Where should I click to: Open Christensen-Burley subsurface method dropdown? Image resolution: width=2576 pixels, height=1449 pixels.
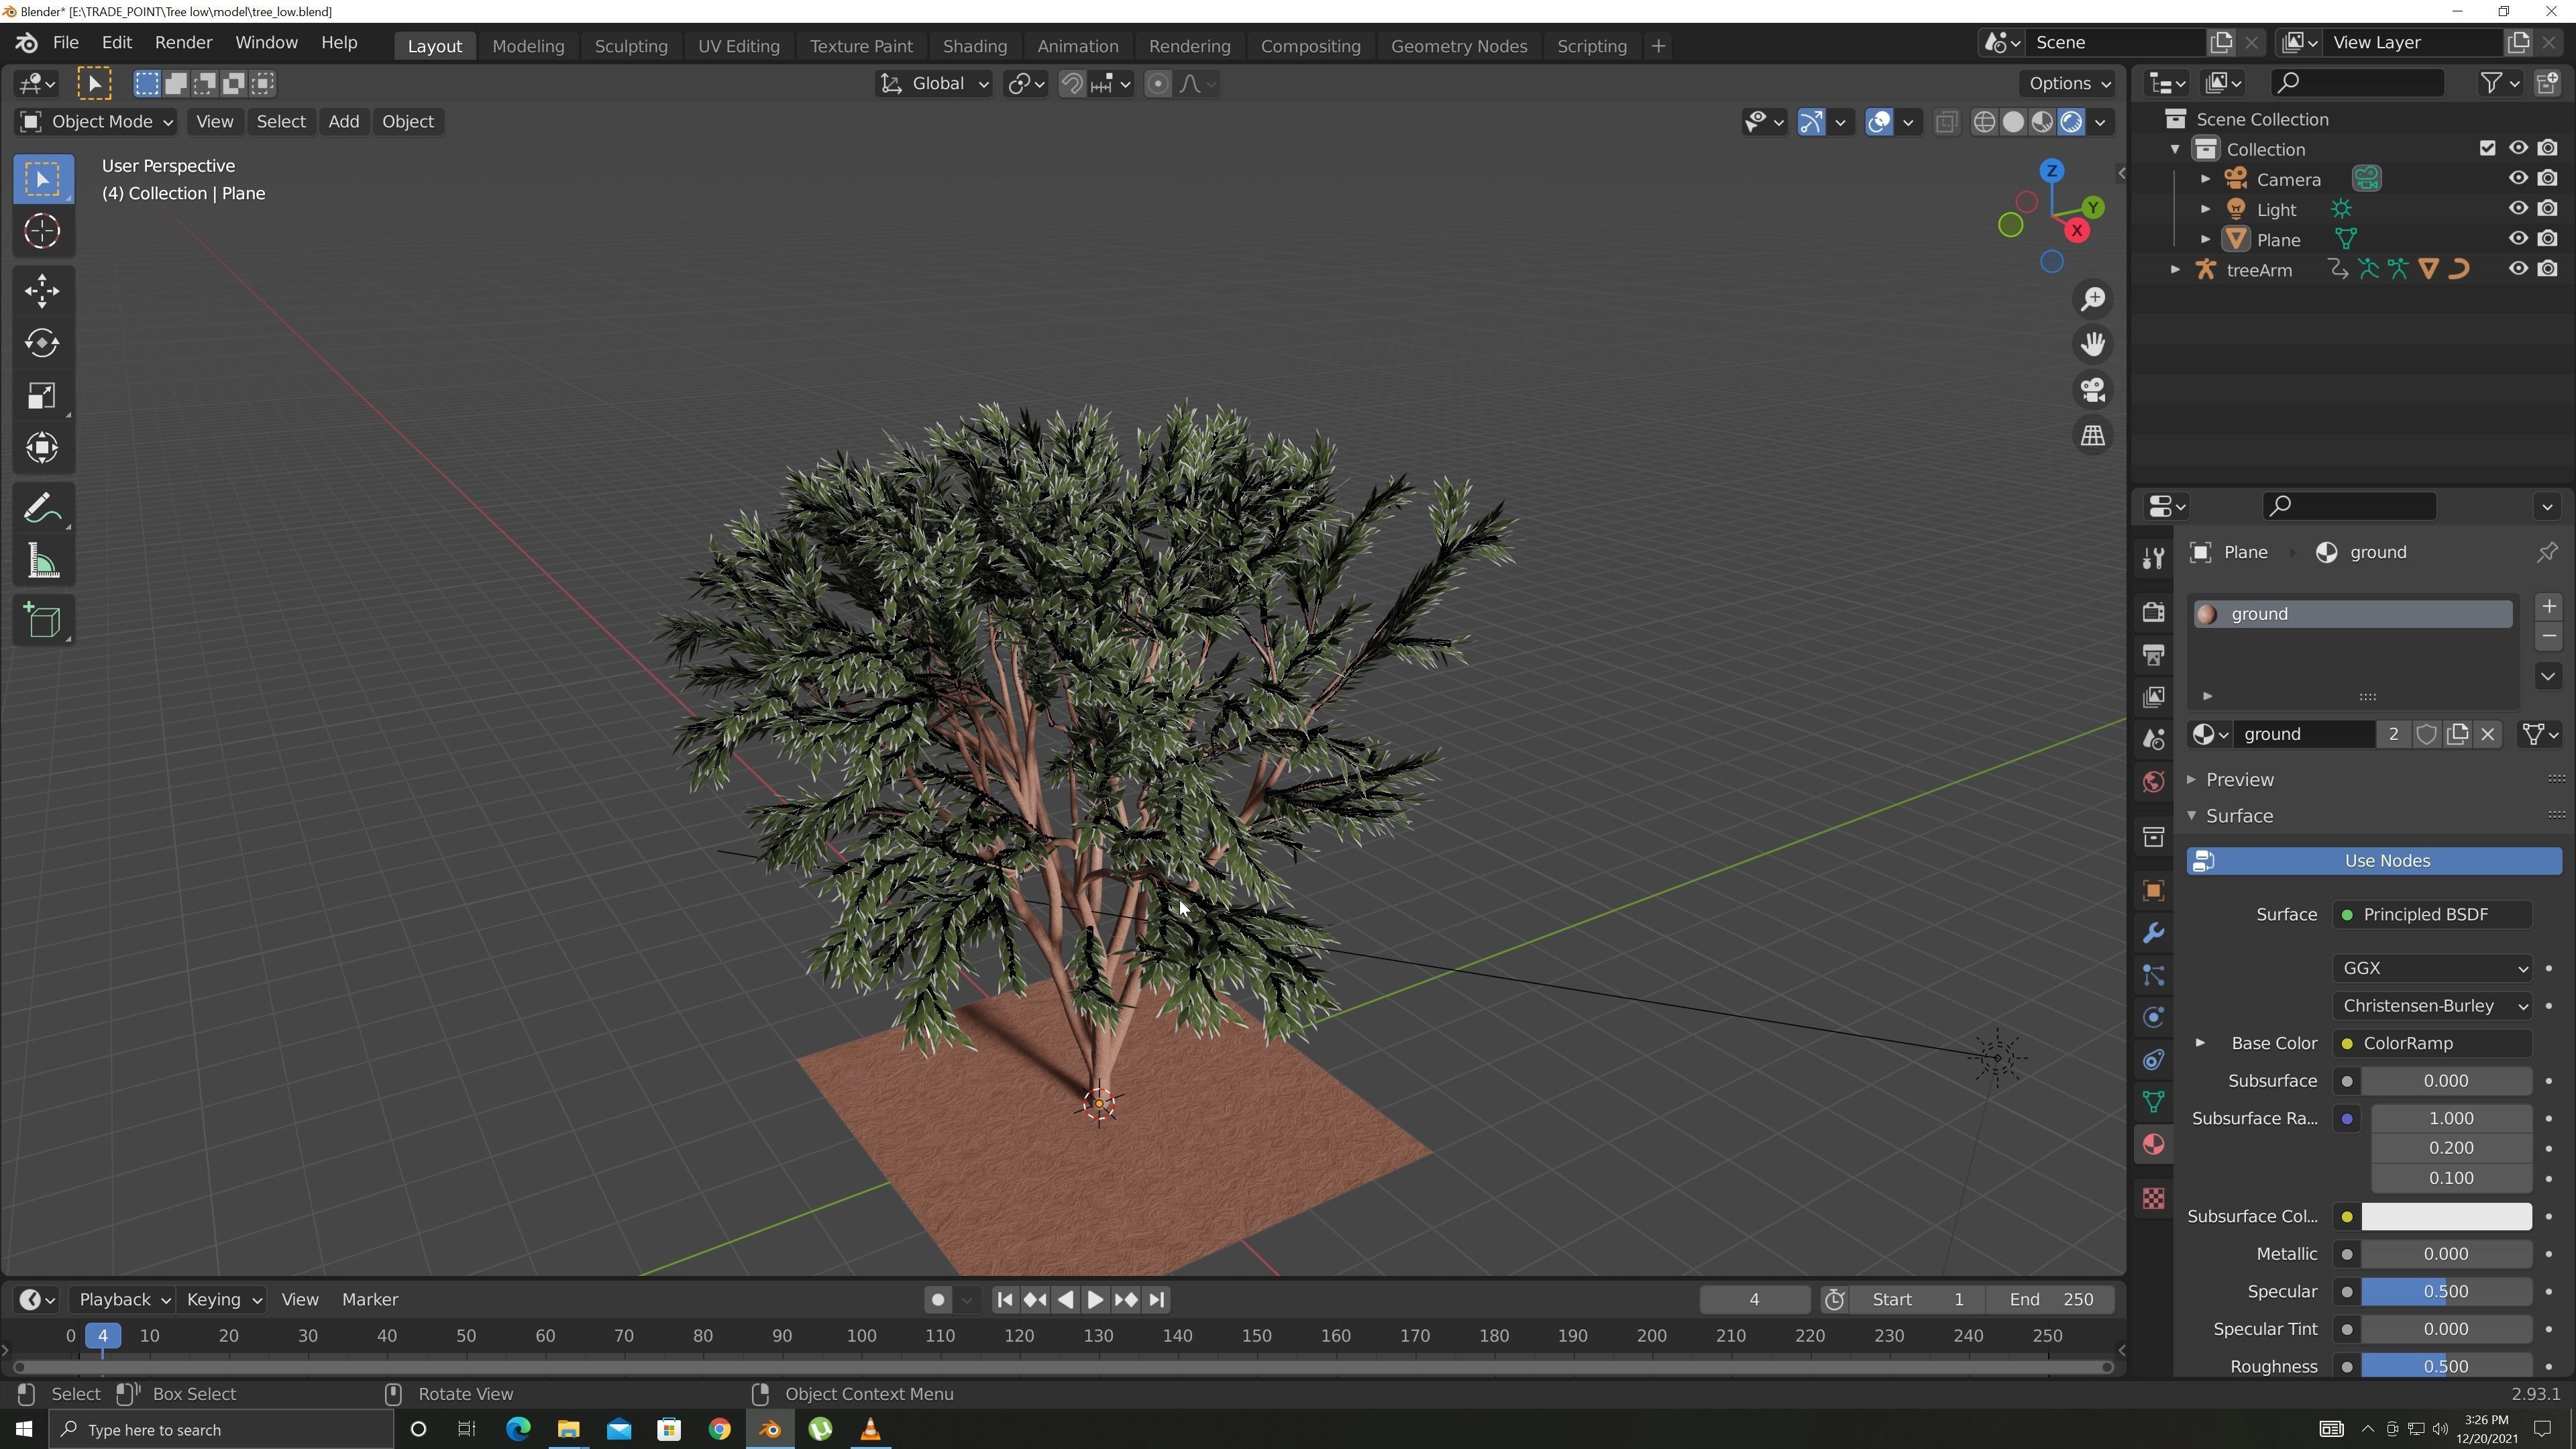pyautogui.click(x=2432, y=1006)
